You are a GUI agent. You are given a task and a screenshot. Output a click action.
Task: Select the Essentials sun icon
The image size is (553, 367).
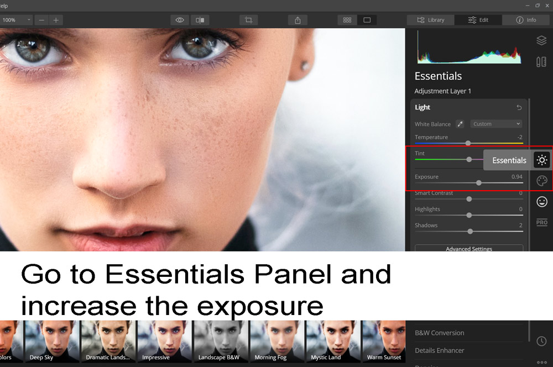point(542,160)
